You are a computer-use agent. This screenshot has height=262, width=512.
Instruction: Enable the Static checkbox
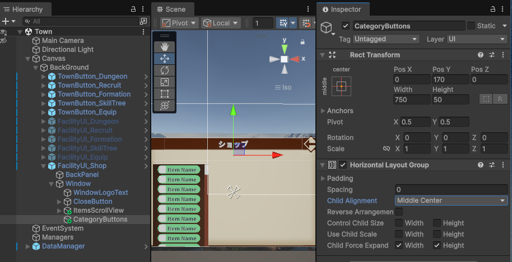click(x=471, y=26)
